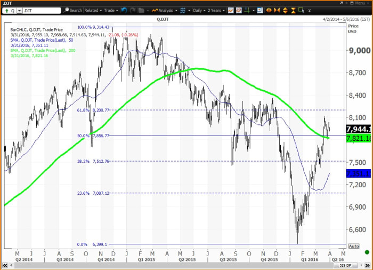373x270 pixels.
Task: Click the BarOHLC Q.DJT Trade Price legend
Action: [36, 30]
